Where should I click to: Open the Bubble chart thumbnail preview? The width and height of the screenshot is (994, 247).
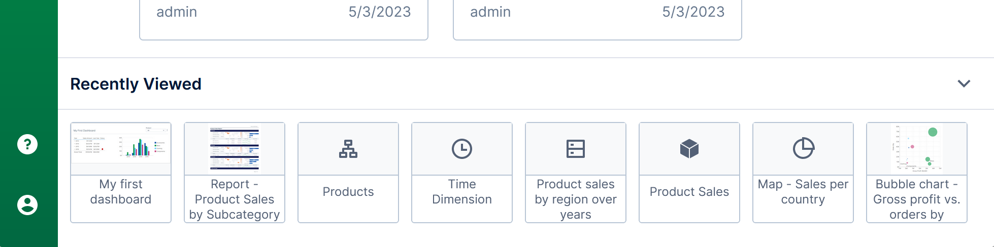click(917, 149)
